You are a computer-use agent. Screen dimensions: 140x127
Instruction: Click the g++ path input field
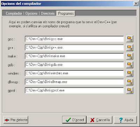[x=74, y=48]
